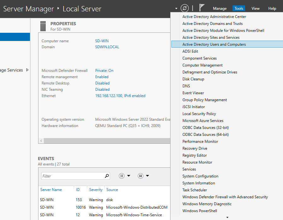Expand the dropdown arrow next to the criteria list icon
This screenshot has height=220, width=283.
pos(129,176)
